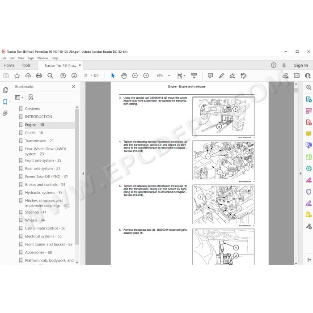Open the zoom level dropdown at 69%
This screenshot has width=313, height=313.
coord(169,76)
